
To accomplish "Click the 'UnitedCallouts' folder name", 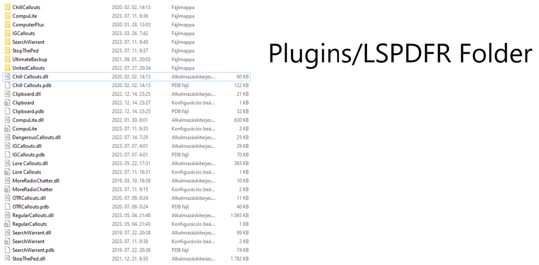I will point(29,68).
